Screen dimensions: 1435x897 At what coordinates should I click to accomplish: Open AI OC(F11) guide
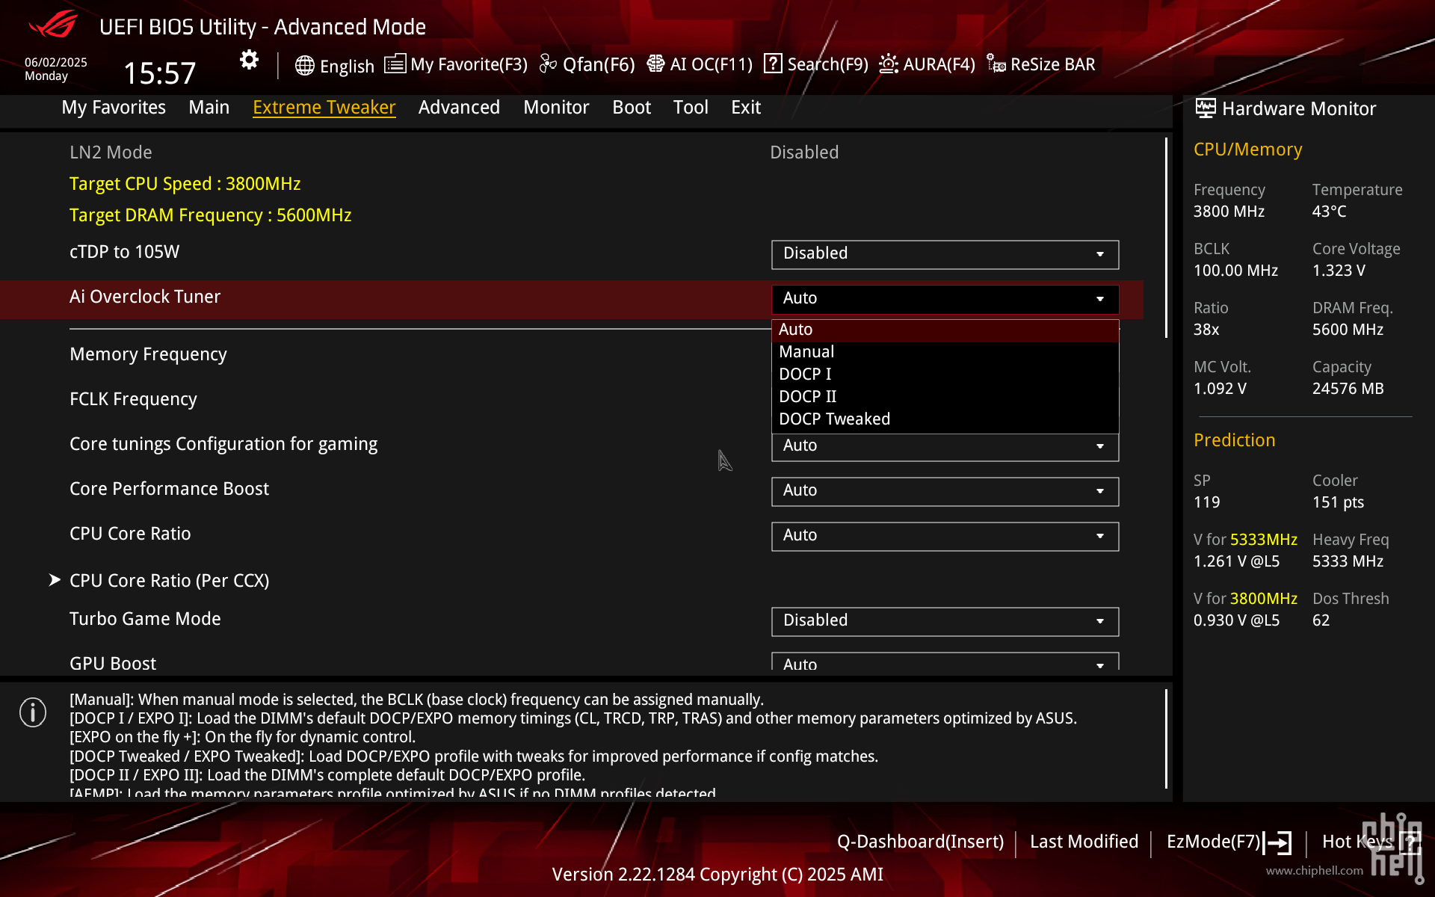coord(711,65)
